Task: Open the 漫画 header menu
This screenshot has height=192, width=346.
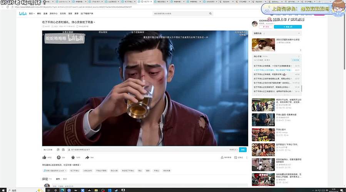Action: [x=70, y=13]
